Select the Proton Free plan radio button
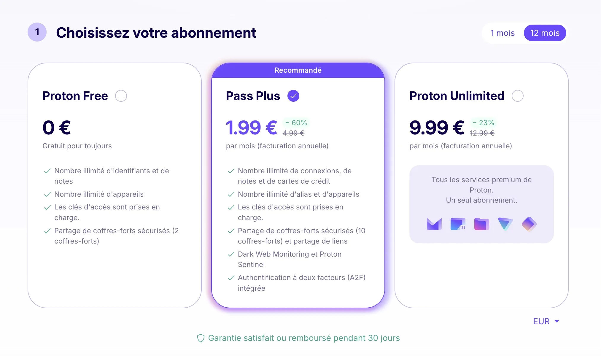Viewport: 601px width, 356px height. [x=121, y=96]
